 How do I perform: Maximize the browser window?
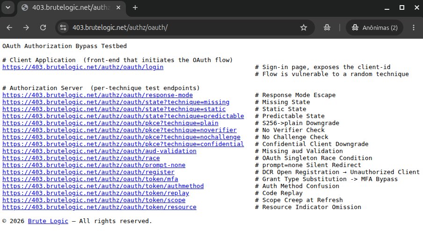pyautogui.click(x=401, y=7)
